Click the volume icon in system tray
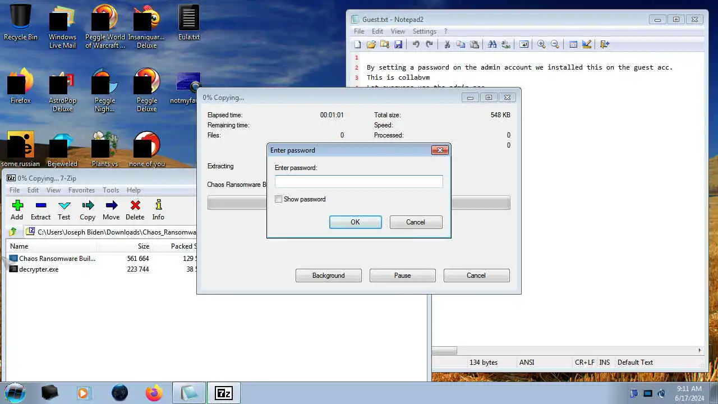718x404 pixels. (661, 393)
